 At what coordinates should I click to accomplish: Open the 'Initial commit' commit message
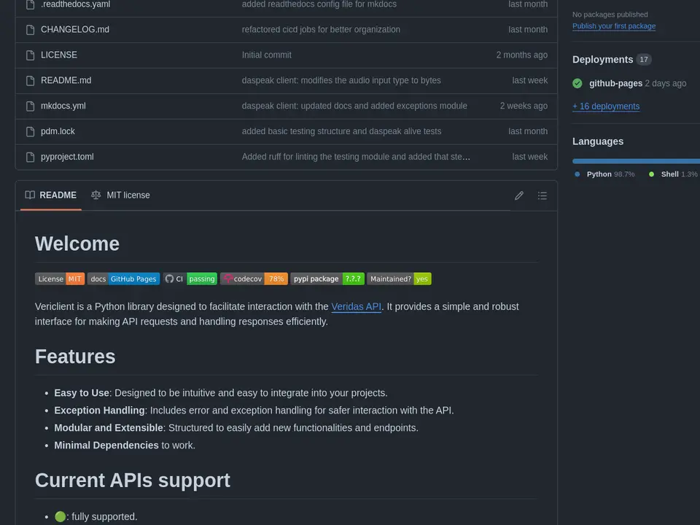tap(267, 55)
